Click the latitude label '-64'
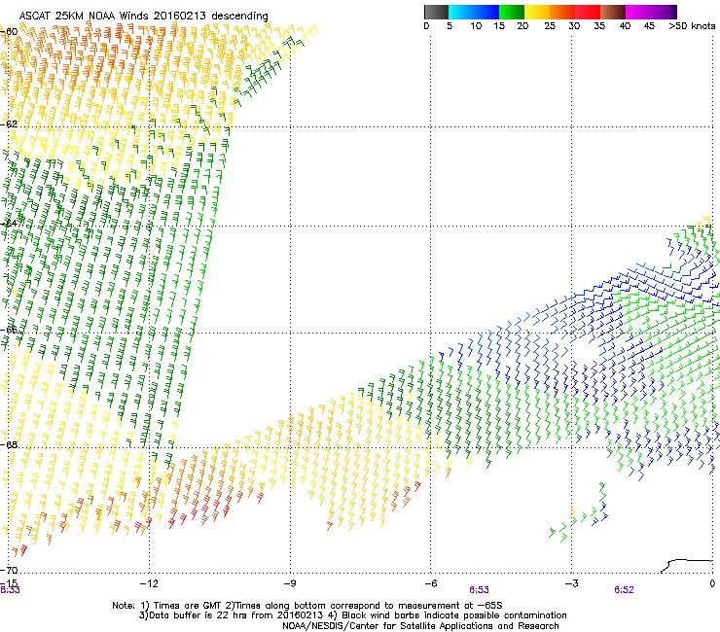720x632 pixels. click(x=9, y=224)
